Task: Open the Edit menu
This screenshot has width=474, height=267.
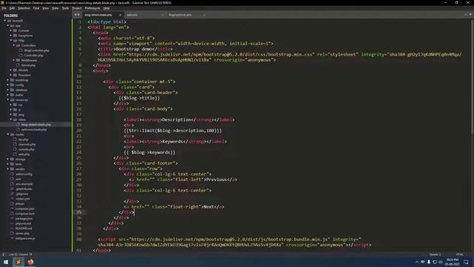Action: tap(12, 8)
